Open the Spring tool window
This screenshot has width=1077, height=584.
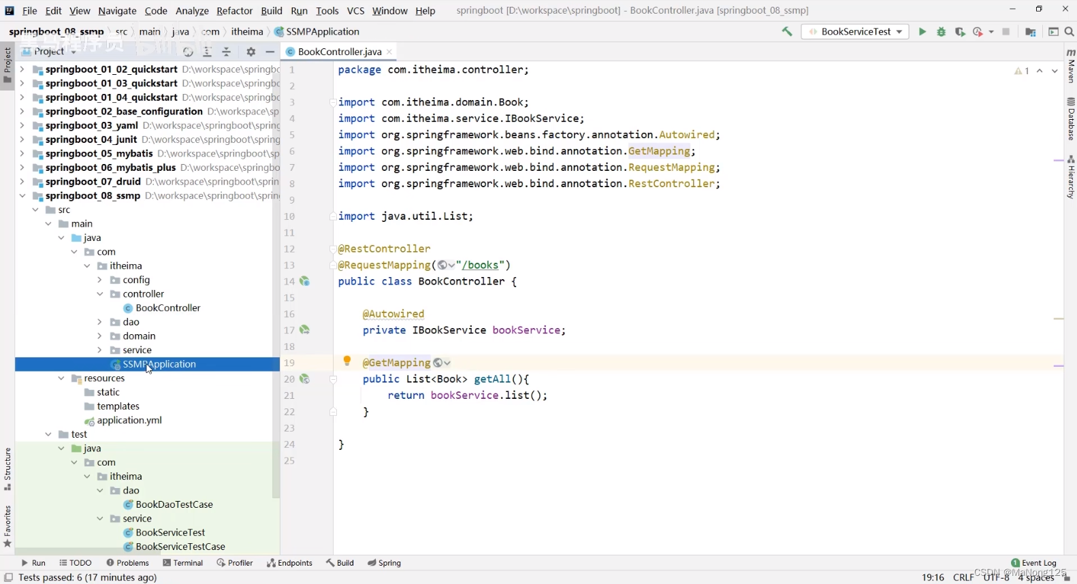(384, 563)
